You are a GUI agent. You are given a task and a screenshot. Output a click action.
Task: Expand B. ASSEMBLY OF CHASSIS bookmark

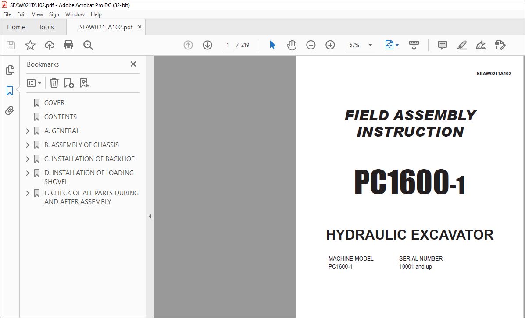(28, 145)
